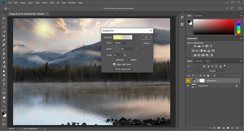The height and width of the screenshot is (131, 244).
Task: Select the Rectangular Marquee tool
Action: click(x=4, y=23)
